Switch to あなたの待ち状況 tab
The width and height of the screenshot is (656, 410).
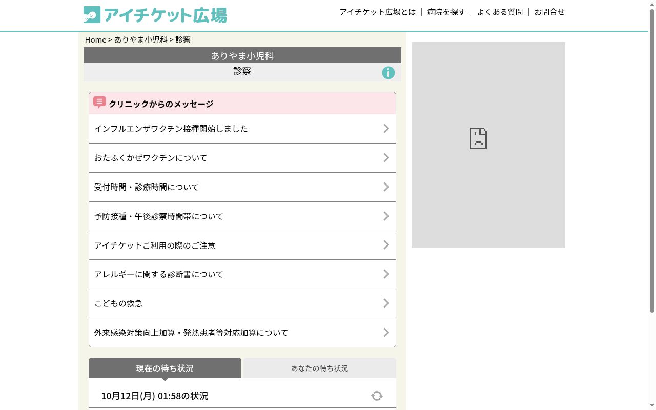[320, 368]
